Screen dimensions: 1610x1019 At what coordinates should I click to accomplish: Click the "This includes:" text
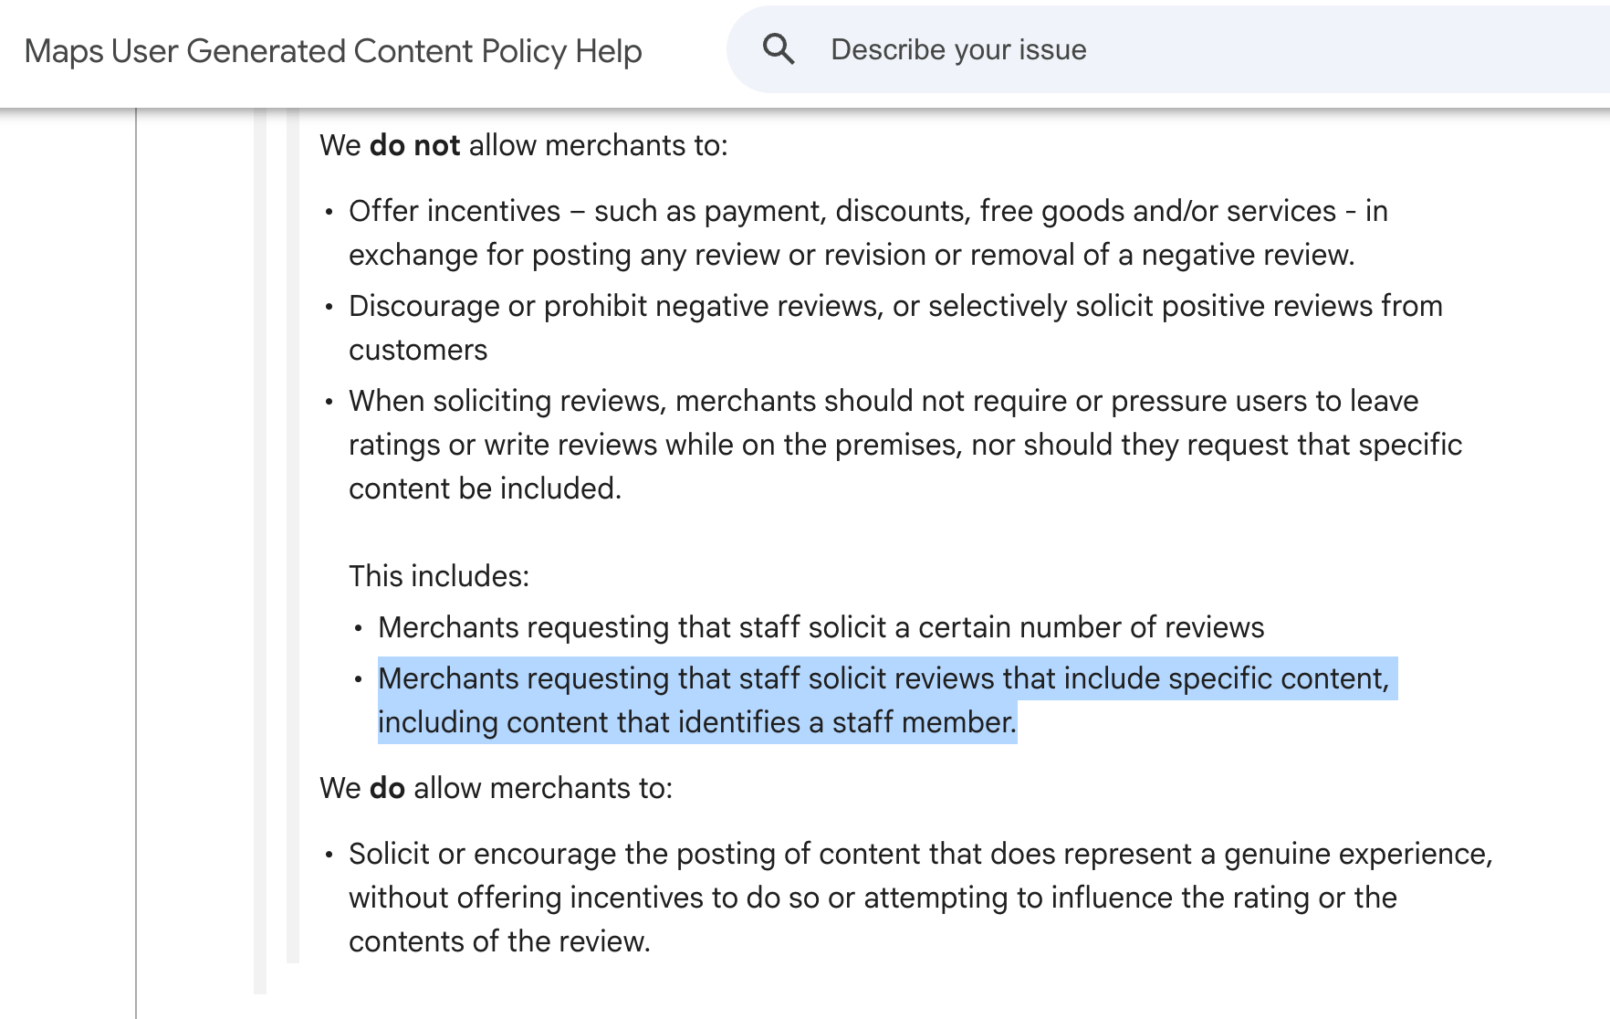(x=439, y=576)
